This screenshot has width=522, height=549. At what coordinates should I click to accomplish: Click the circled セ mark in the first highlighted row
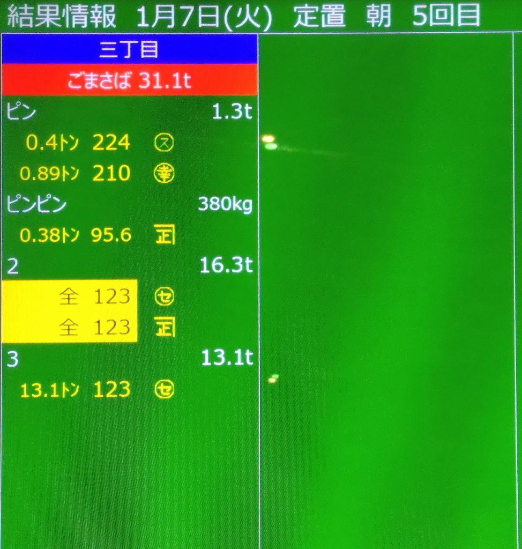pos(164,296)
